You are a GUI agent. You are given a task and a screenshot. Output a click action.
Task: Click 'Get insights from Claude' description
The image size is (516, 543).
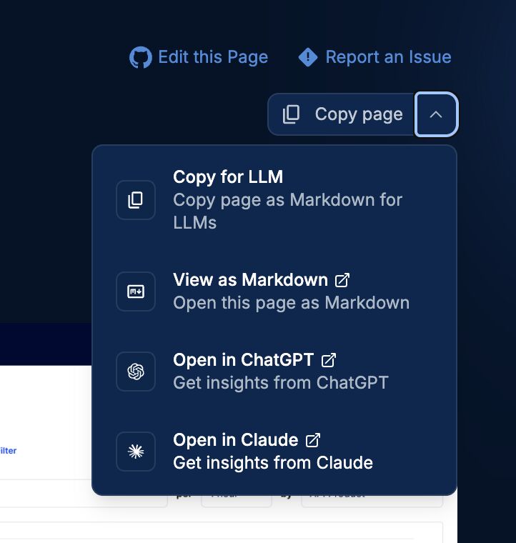273,463
